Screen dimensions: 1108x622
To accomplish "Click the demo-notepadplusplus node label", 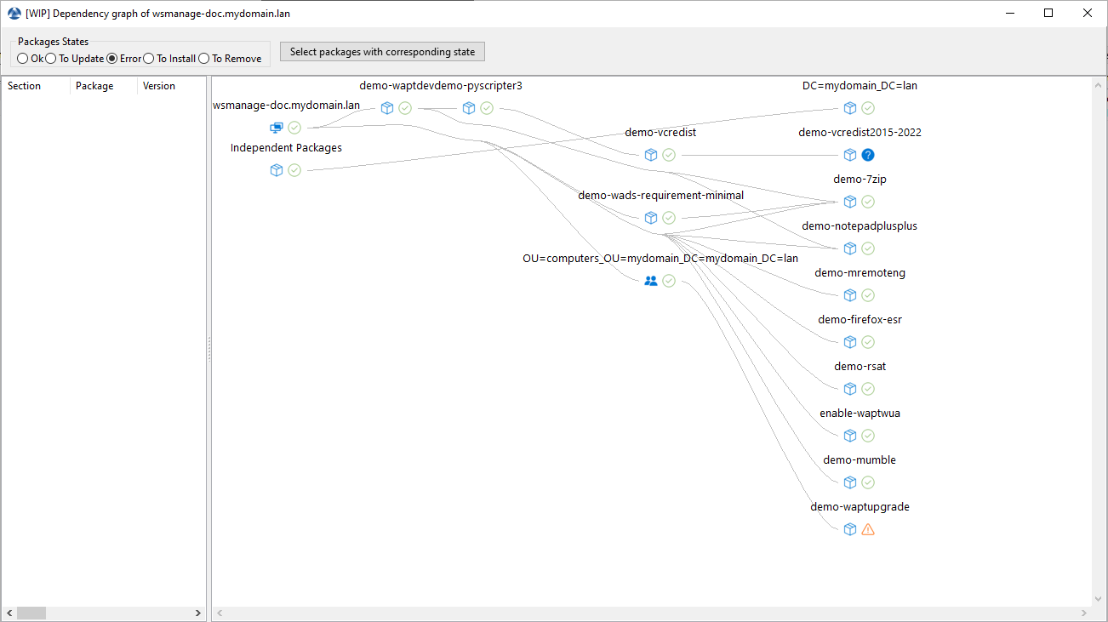I will point(860,226).
